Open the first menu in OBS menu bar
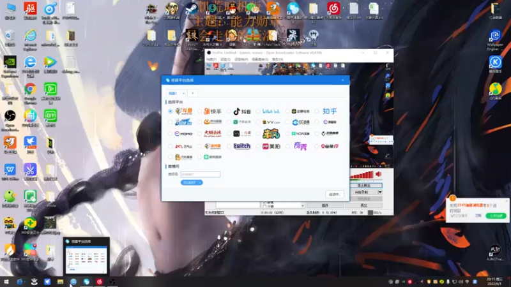 [211, 59]
